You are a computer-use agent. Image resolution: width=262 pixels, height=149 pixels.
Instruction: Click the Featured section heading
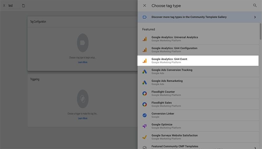click(x=148, y=29)
